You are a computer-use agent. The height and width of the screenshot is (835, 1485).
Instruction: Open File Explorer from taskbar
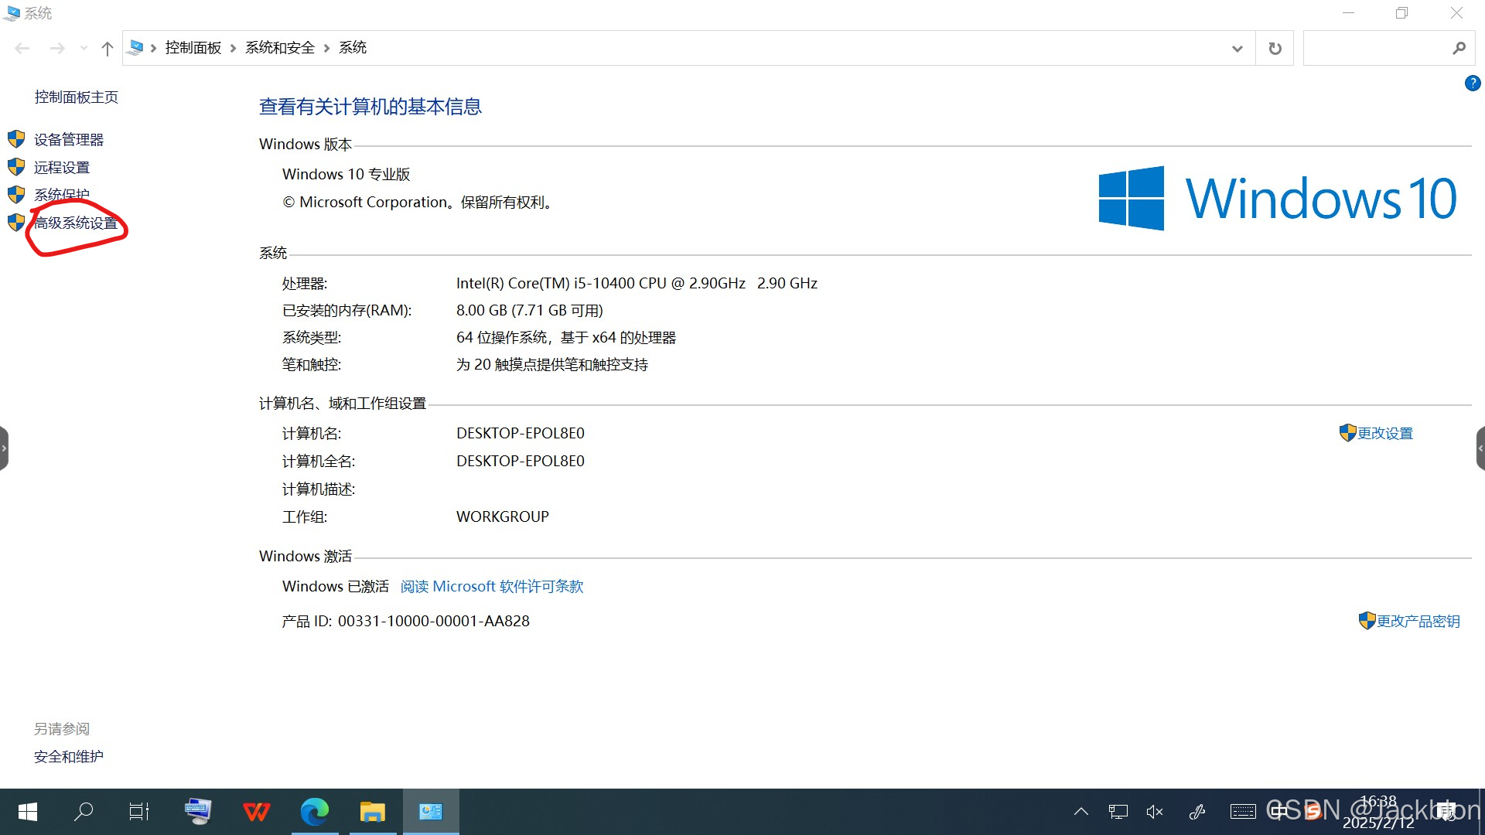(372, 811)
